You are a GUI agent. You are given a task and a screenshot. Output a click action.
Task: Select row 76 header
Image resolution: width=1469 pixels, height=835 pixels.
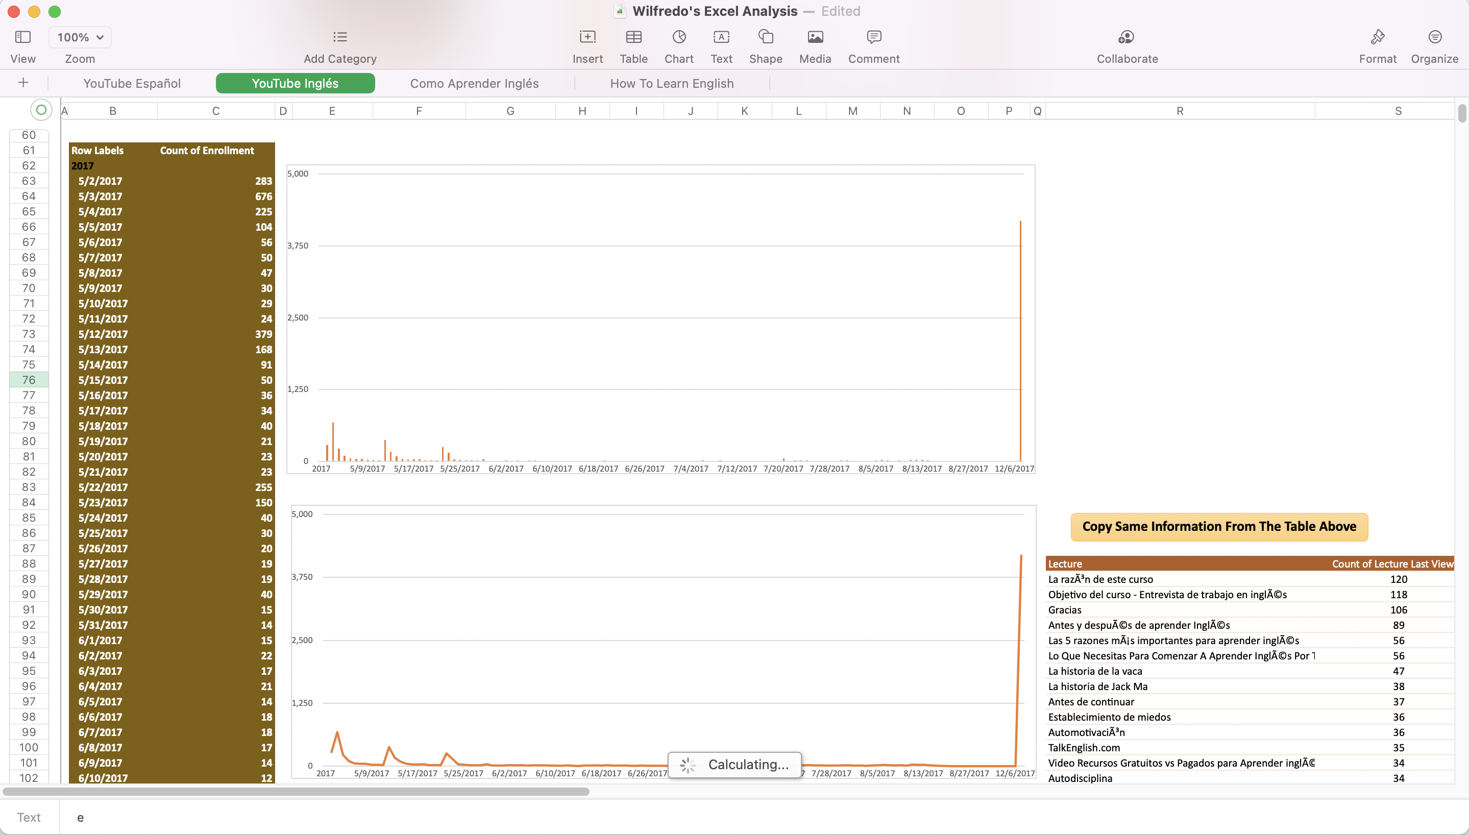29,380
